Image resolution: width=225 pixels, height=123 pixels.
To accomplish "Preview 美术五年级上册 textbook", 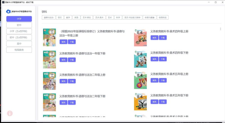I will pos(154,80).
